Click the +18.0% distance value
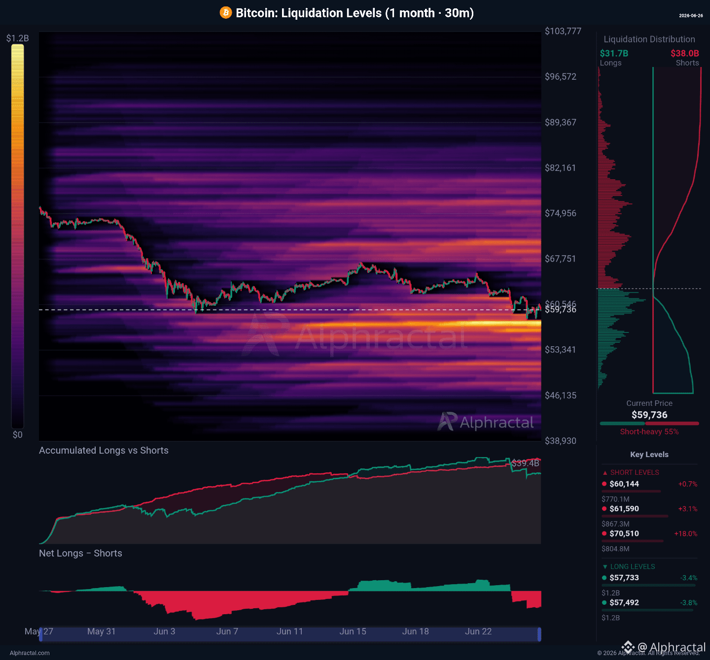This screenshot has width=710, height=660. 686,533
